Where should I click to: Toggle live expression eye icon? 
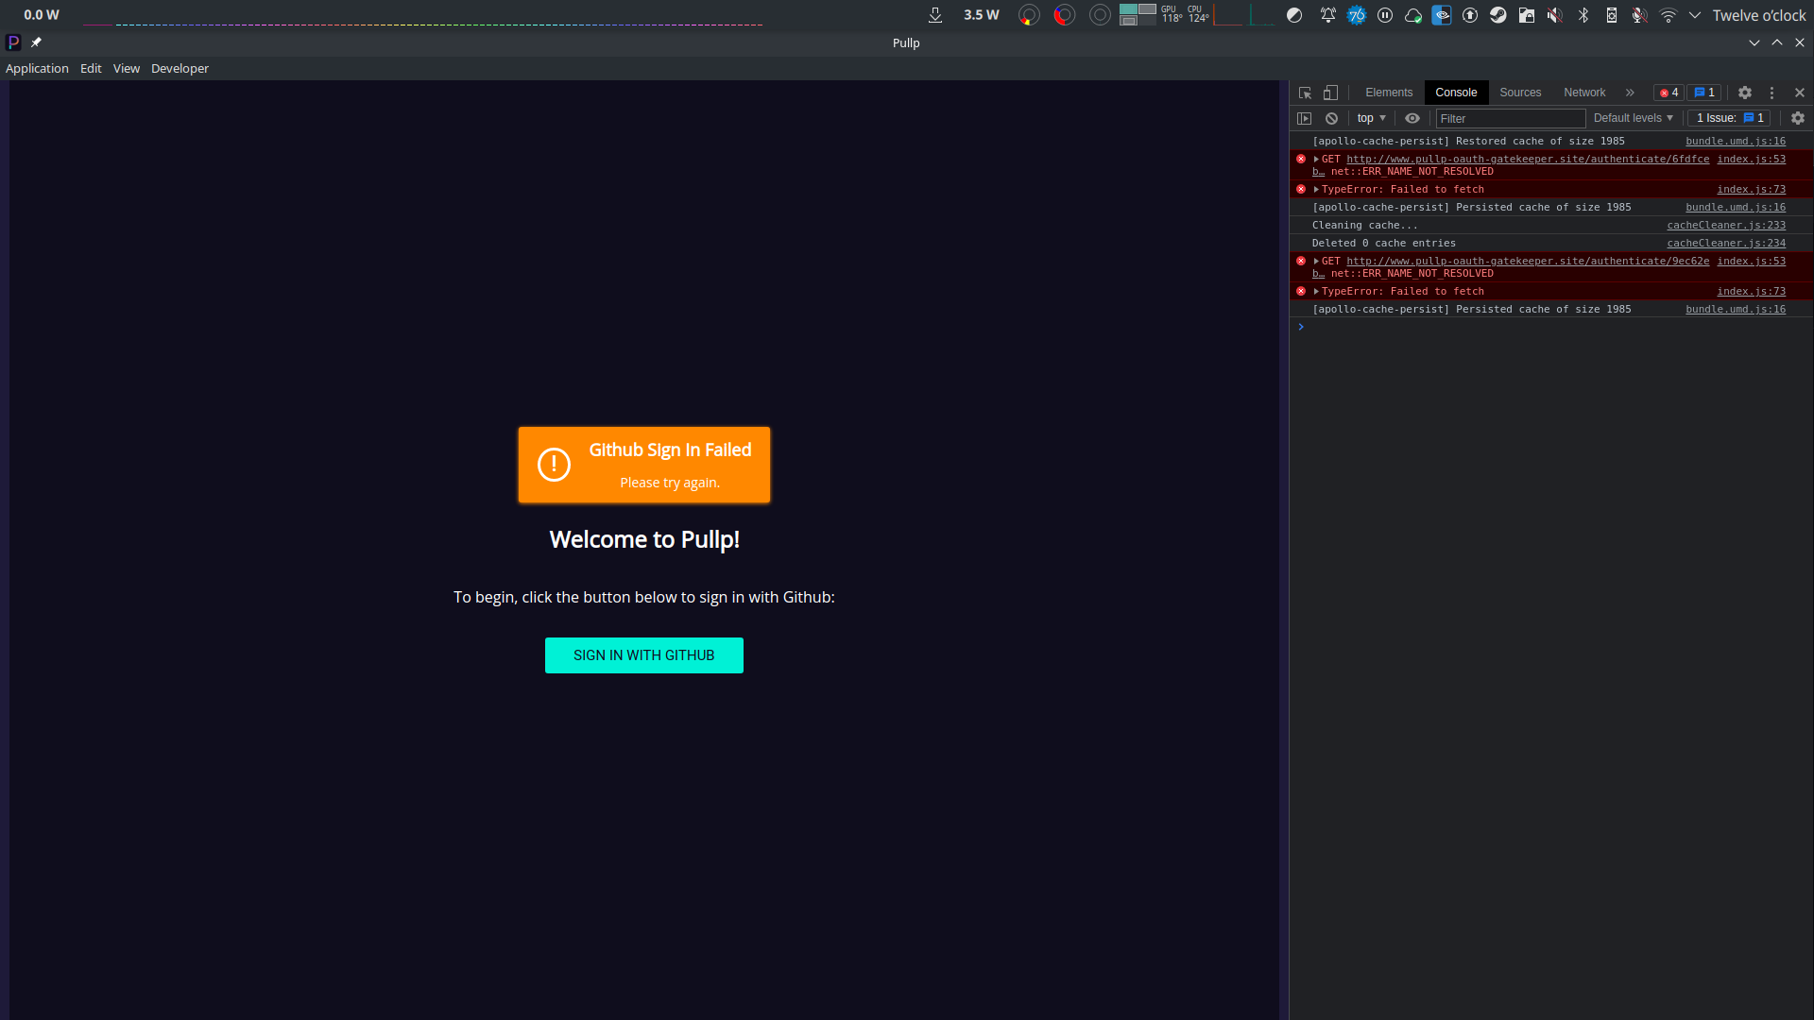[x=1412, y=118]
